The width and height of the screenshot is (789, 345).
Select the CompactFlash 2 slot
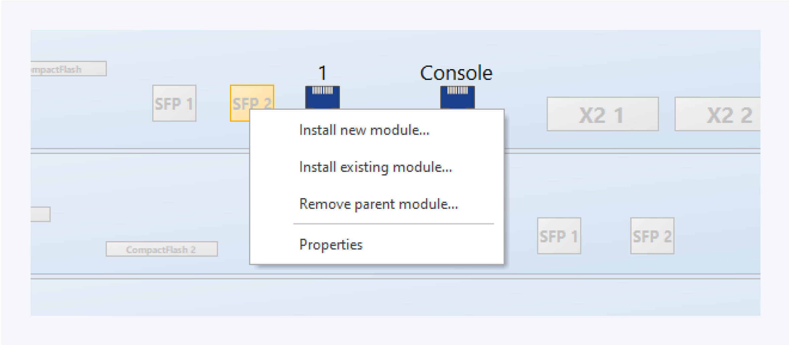point(161,249)
